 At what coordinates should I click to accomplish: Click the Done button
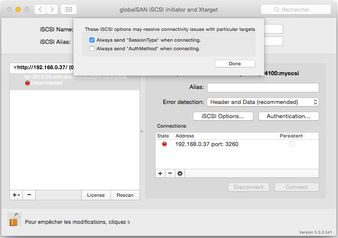pos(235,64)
